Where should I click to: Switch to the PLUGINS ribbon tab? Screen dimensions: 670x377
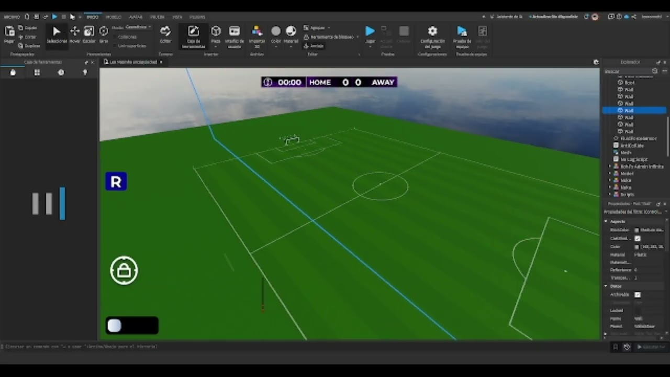point(197,17)
